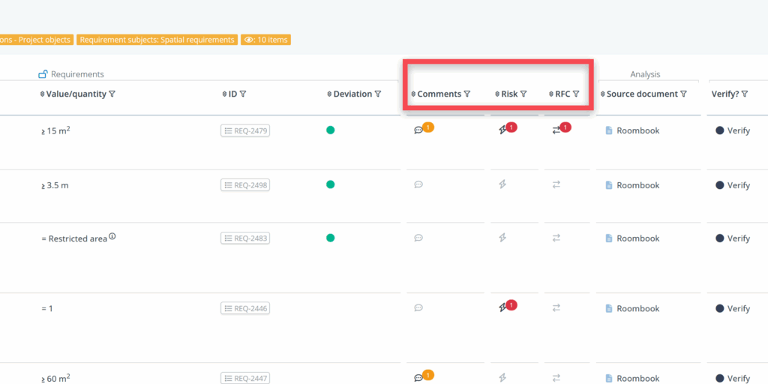Toggle the Verify radio for REQ-2483

point(720,238)
